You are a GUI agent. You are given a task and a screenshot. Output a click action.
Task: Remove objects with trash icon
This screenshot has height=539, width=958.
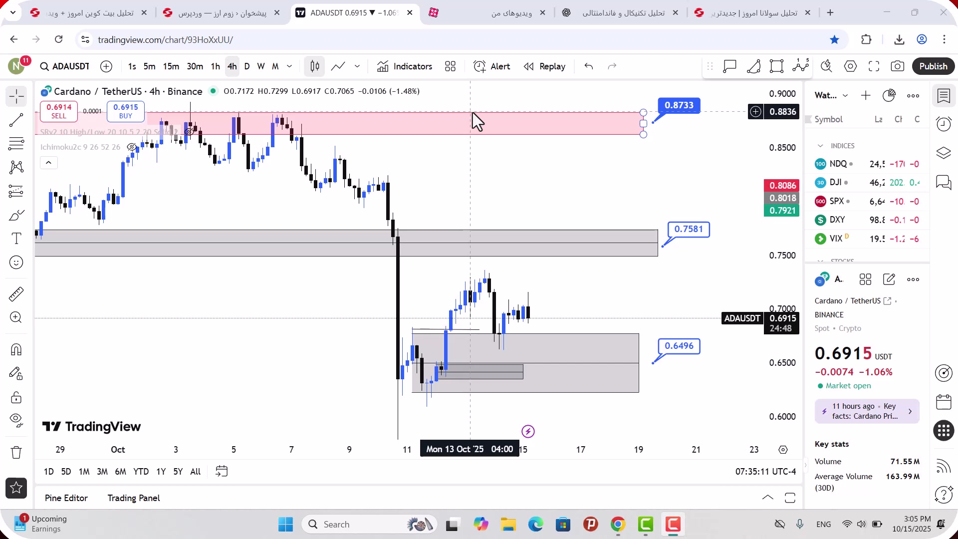[16, 453]
